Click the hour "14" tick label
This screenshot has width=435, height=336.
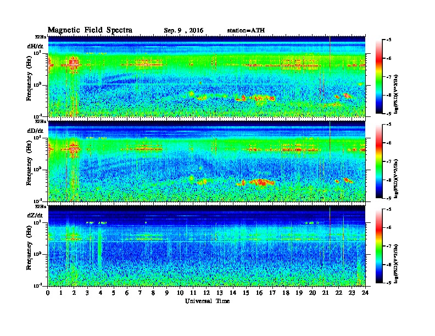[233, 293]
